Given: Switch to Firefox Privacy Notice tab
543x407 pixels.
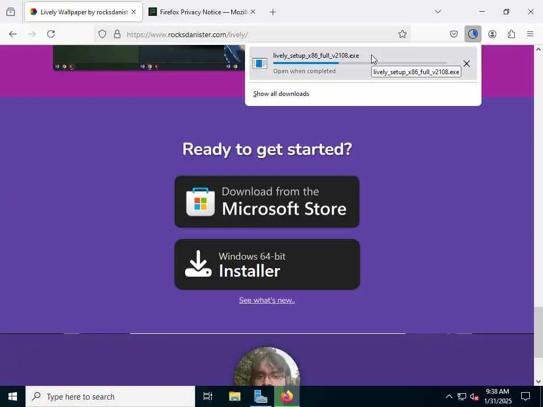Looking at the screenshot, I should coord(203,12).
